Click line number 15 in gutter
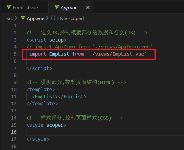The image size is (184, 150). 14,125
